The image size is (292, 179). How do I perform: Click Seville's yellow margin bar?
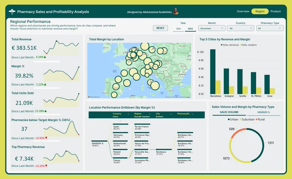click(x=245, y=90)
